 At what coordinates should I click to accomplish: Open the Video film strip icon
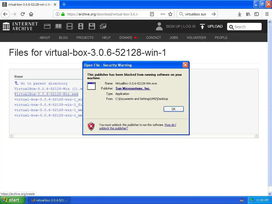(70, 26)
